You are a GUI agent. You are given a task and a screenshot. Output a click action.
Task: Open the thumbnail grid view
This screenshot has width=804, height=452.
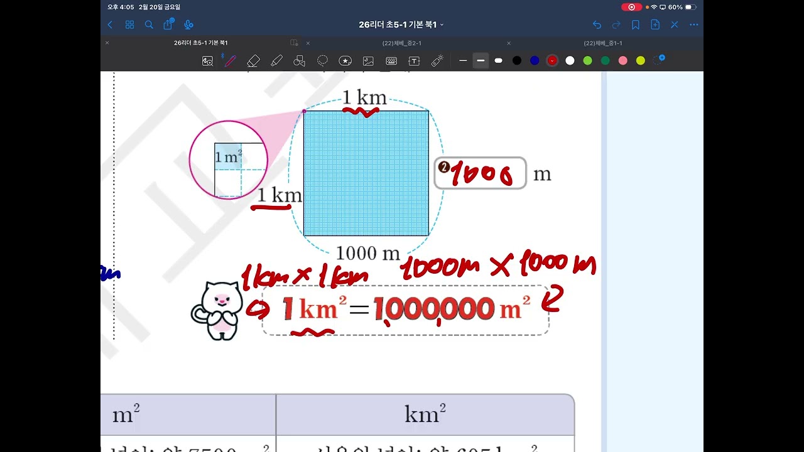pos(129,24)
